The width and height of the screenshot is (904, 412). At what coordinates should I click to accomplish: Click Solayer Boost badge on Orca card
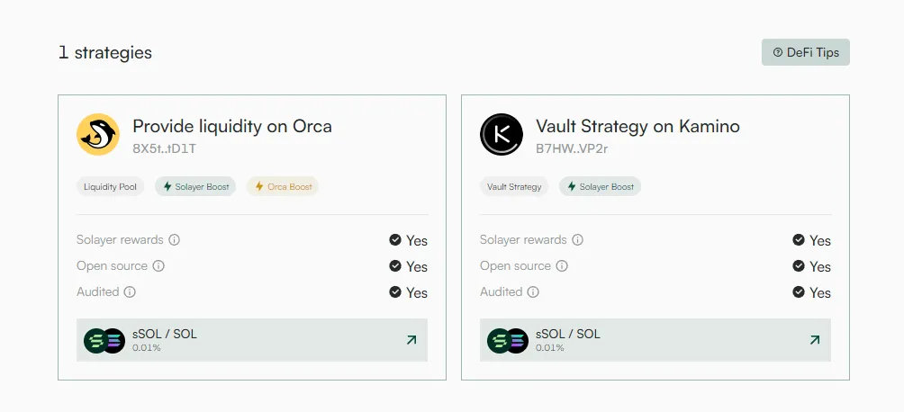point(195,187)
